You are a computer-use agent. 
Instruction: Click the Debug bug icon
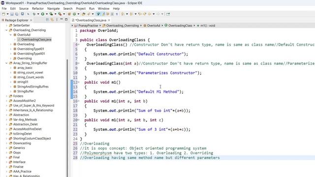[34, 14]
